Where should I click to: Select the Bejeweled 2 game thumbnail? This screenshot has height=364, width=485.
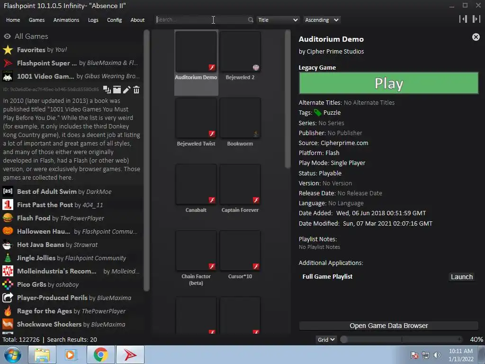tap(240, 52)
